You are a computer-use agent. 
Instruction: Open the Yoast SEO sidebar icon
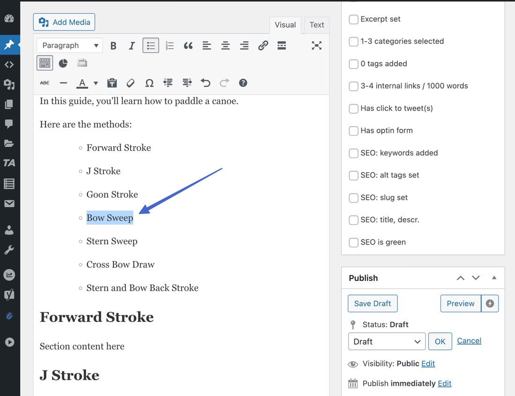9,295
